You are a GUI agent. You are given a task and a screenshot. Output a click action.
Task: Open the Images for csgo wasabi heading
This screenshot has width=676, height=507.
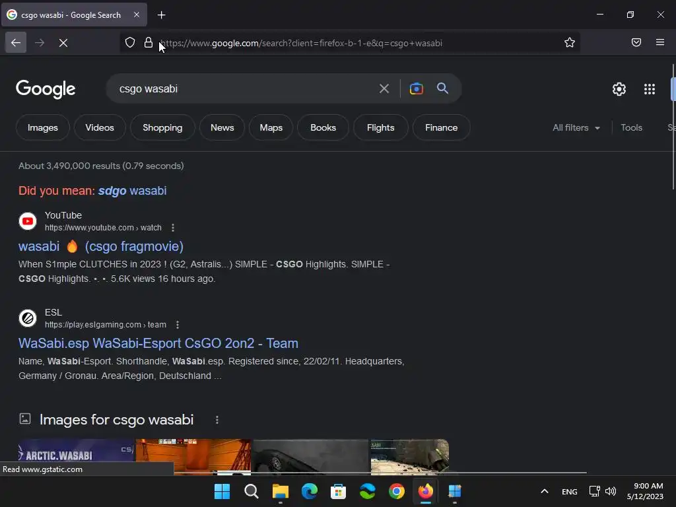(116, 419)
